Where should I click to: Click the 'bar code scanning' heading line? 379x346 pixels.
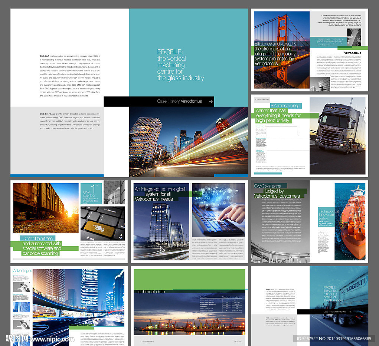[x=40, y=253]
